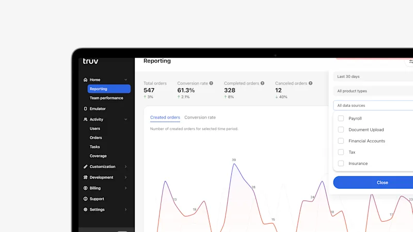Open Reporting in the sidebar
This screenshot has width=413, height=232.
(x=109, y=89)
